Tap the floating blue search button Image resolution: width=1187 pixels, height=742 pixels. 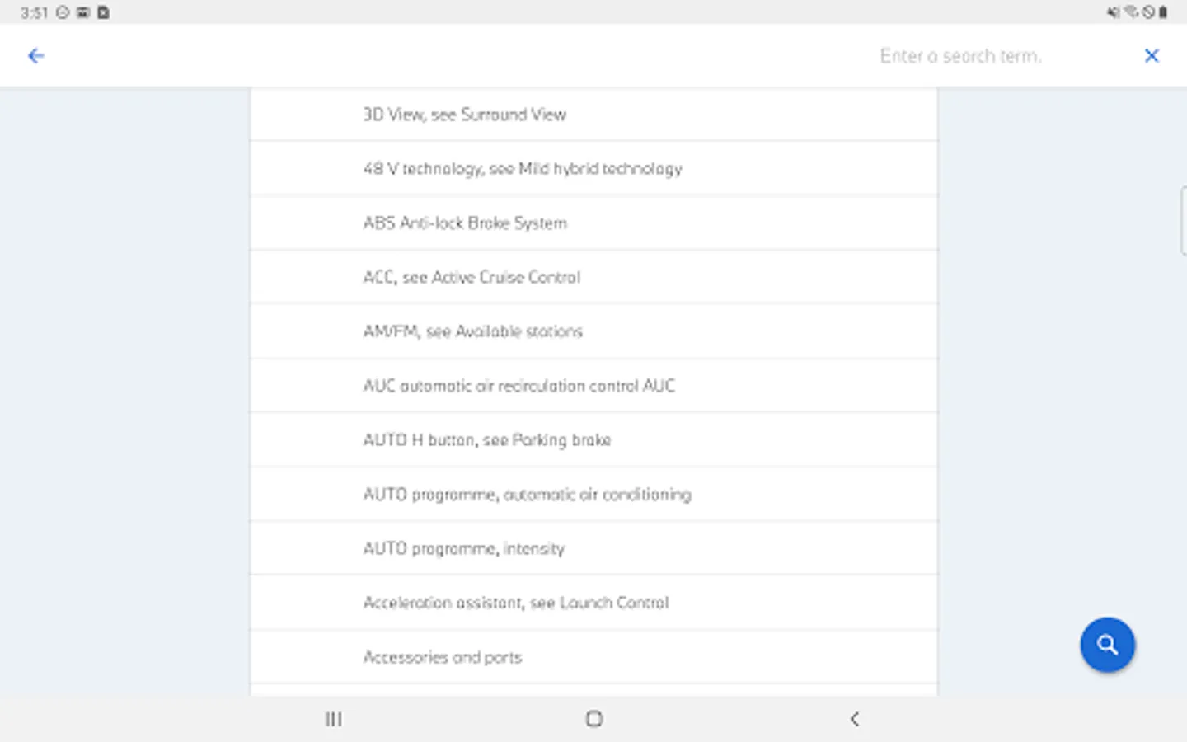tap(1107, 645)
